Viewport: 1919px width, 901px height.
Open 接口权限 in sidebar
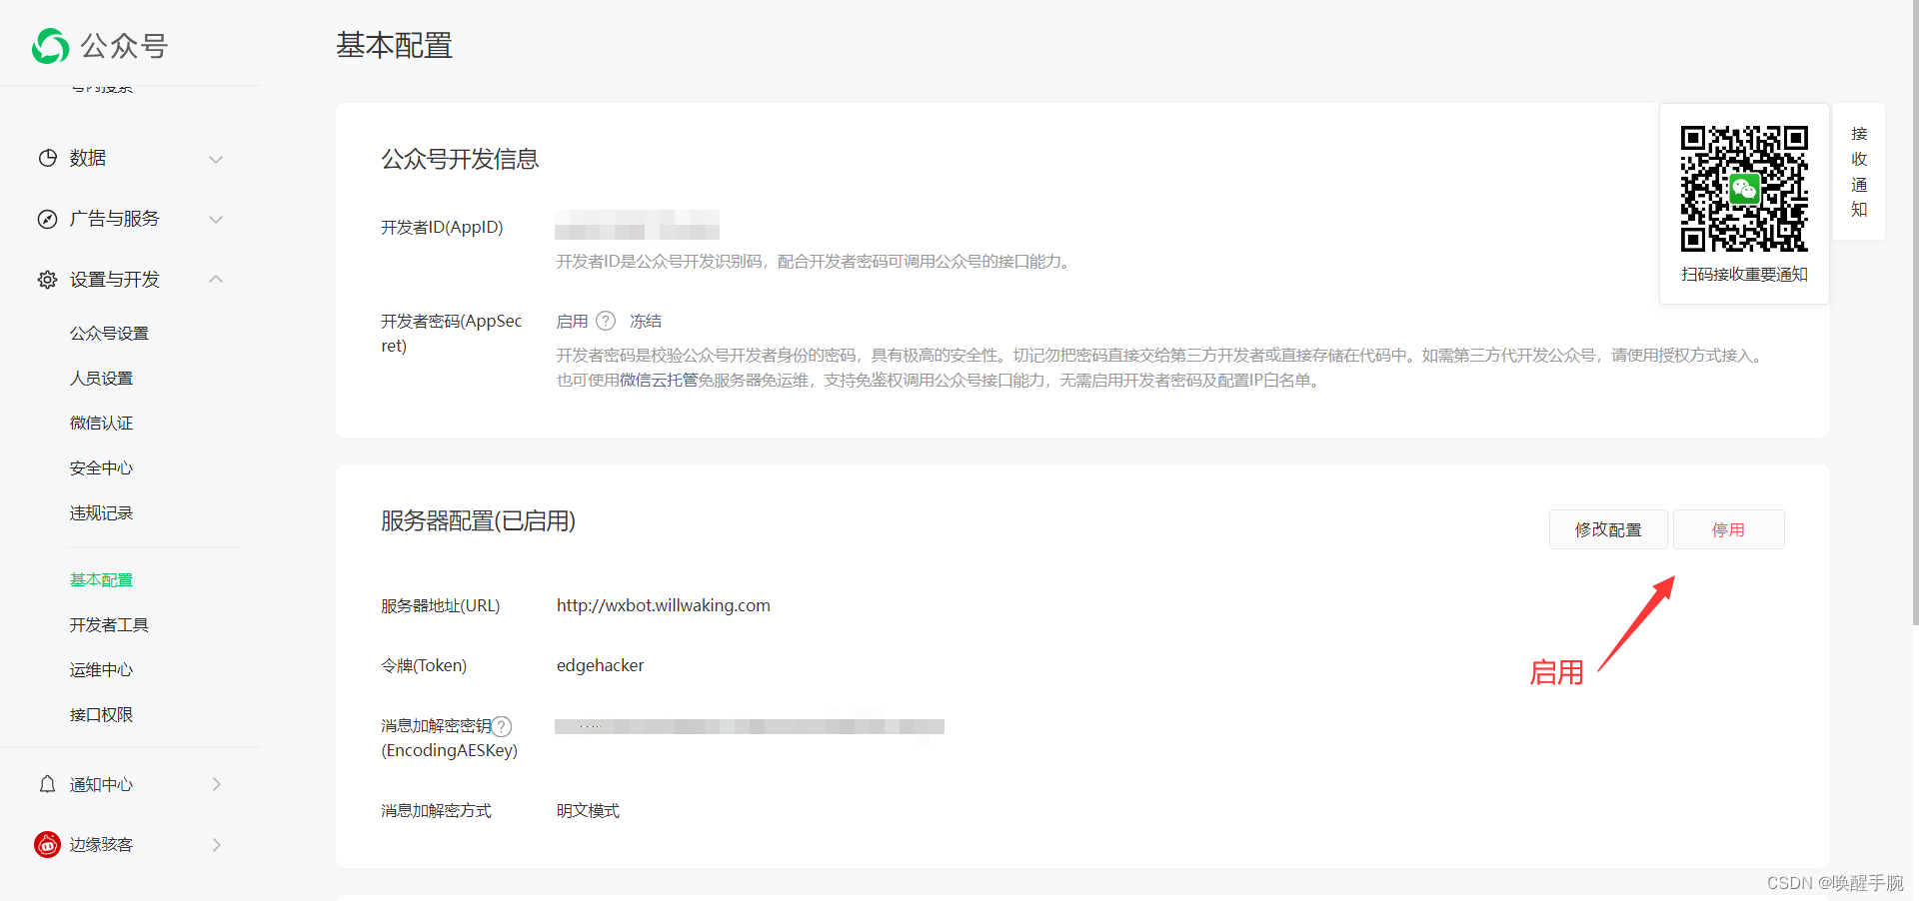pyautogui.click(x=101, y=714)
